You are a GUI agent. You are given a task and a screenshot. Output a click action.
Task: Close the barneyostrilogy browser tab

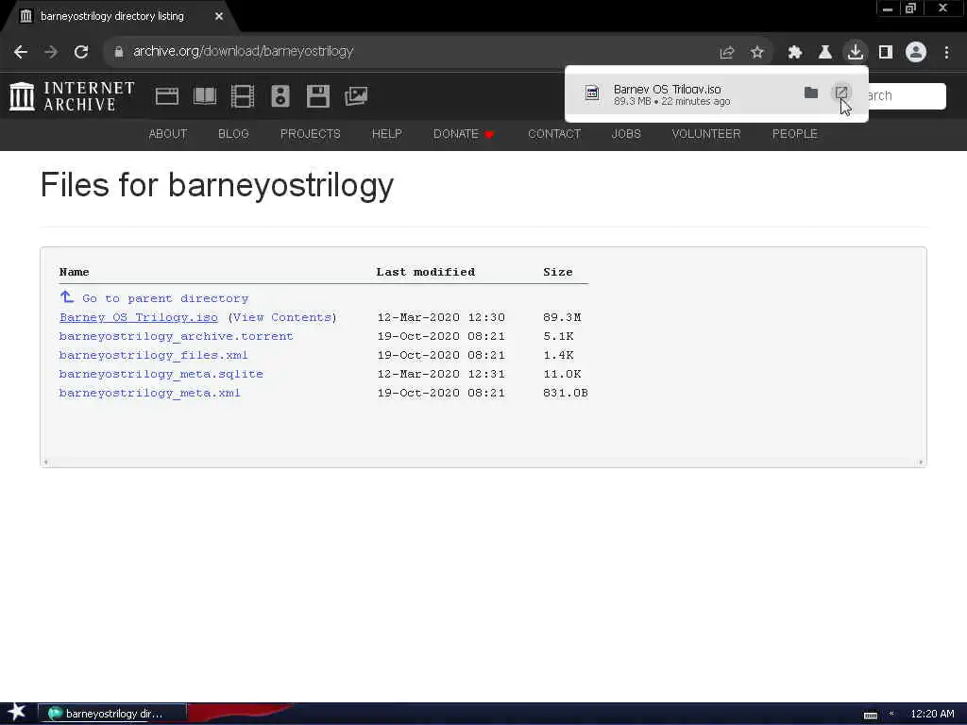click(x=219, y=17)
